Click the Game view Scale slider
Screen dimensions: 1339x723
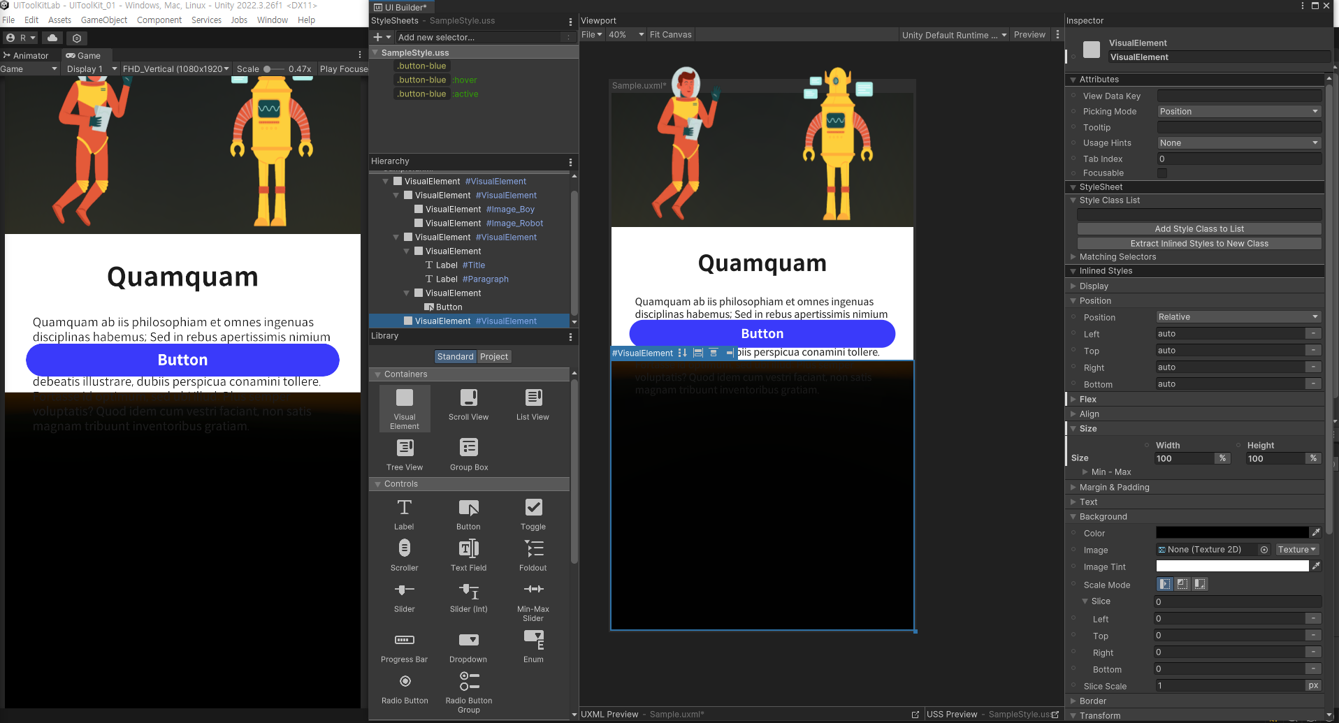(x=273, y=69)
